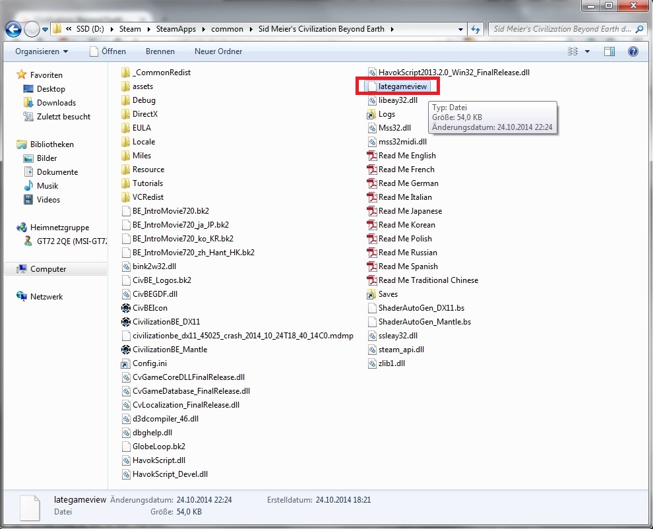This screenshot has height=529, width=653.
Task: Select the DirectX folder
Action: point(140,114)
